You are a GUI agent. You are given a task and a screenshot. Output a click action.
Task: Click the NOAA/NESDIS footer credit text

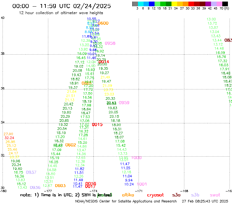pos(126,201)
